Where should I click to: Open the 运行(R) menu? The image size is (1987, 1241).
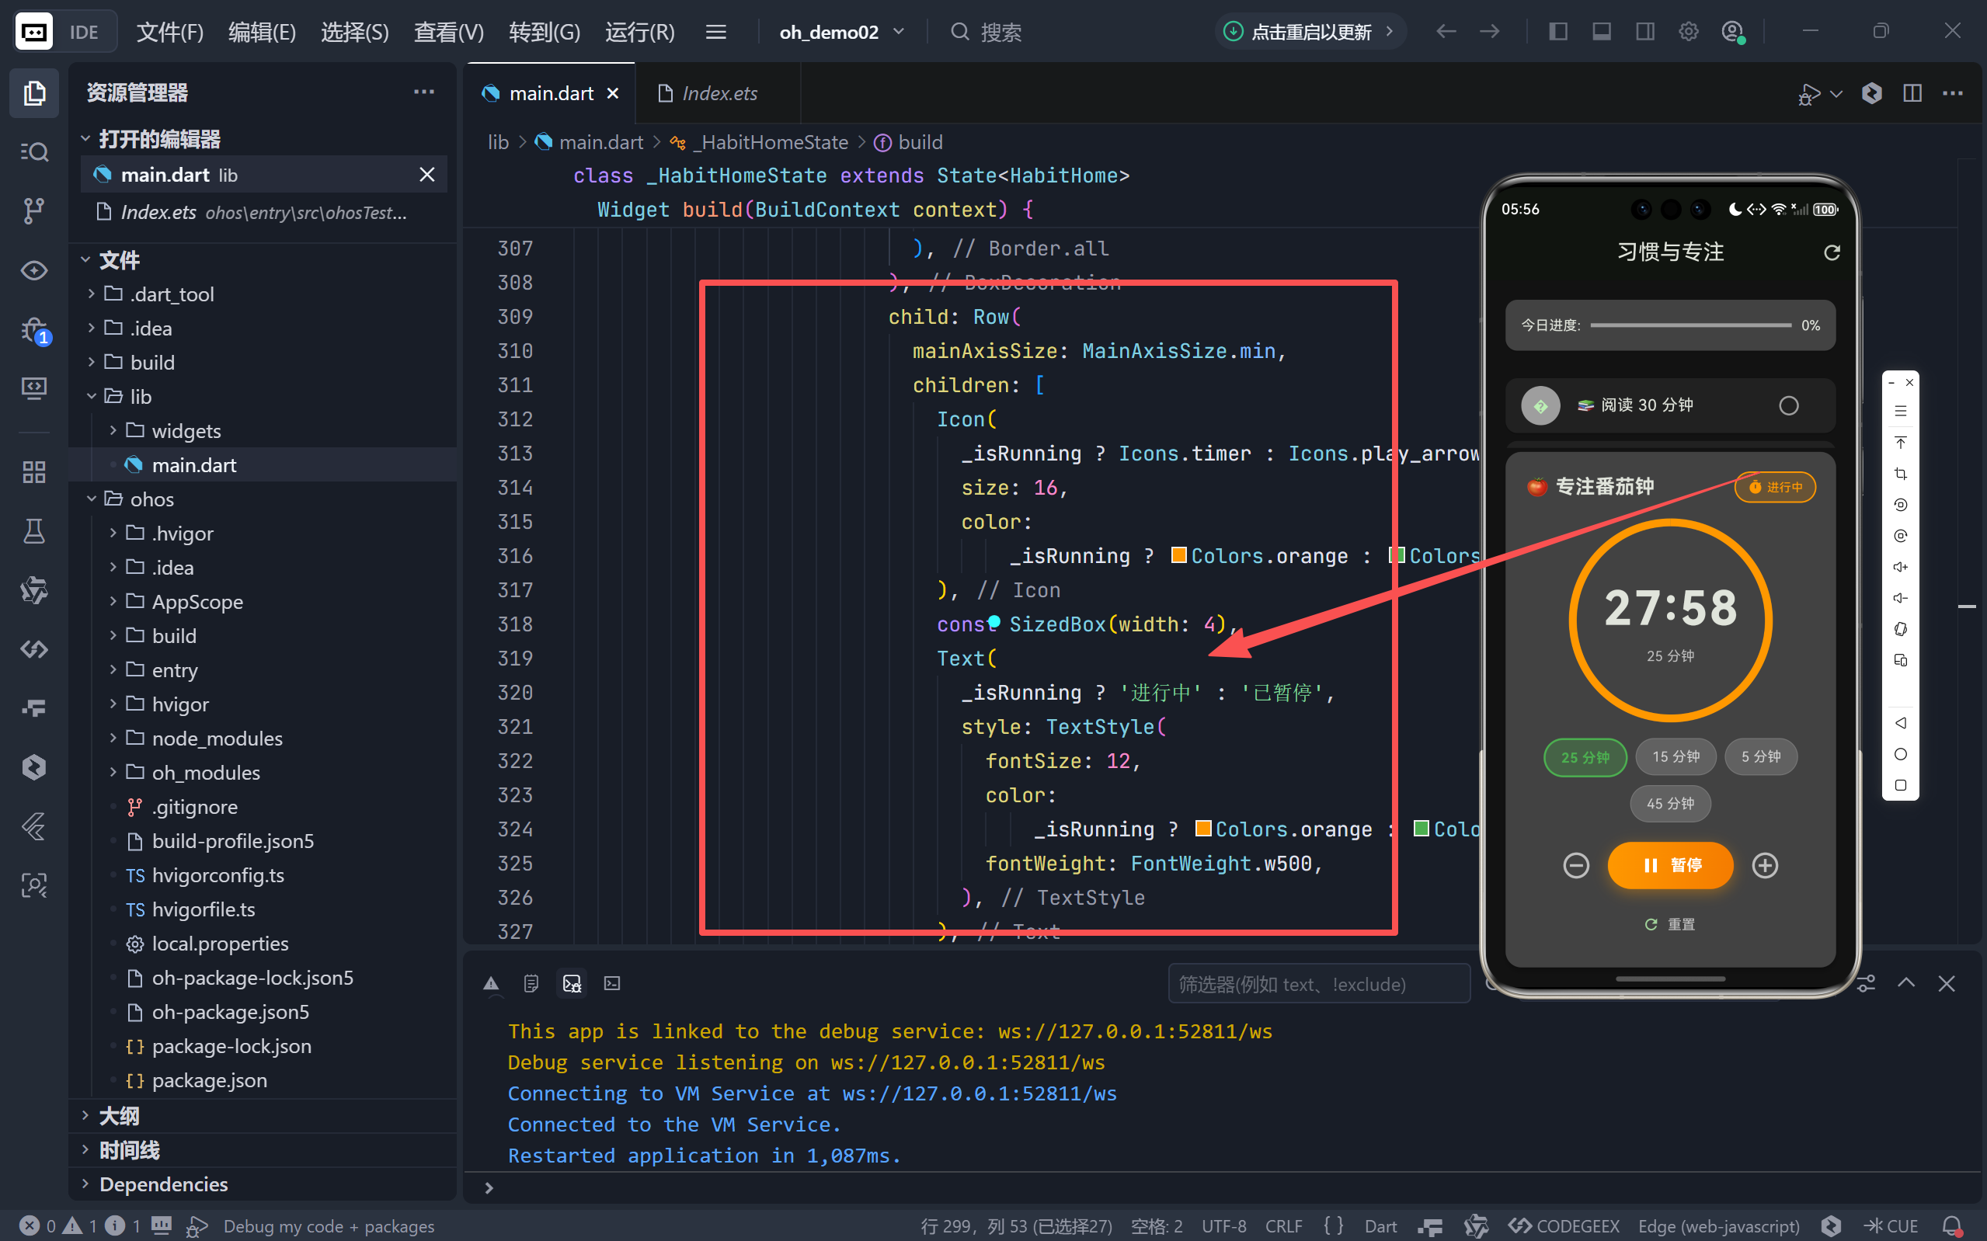pyautogui.click(x=639, y=32)
